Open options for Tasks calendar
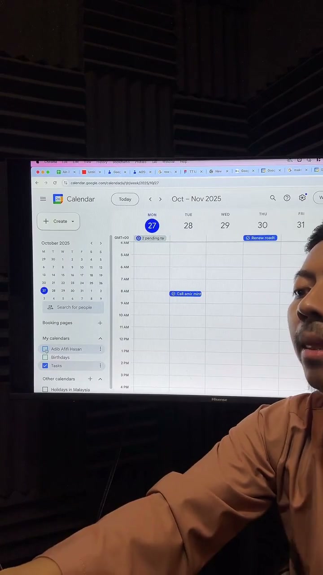 coord(100,366)
